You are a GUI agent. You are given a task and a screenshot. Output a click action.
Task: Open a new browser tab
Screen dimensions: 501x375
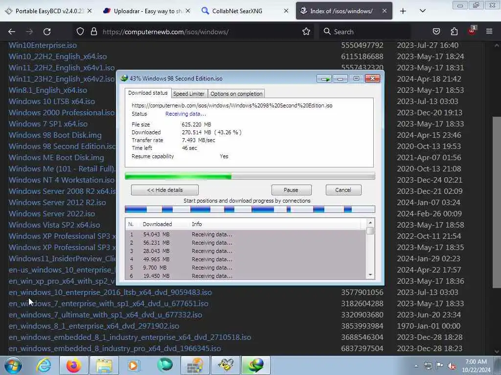[x=403, y=11]
